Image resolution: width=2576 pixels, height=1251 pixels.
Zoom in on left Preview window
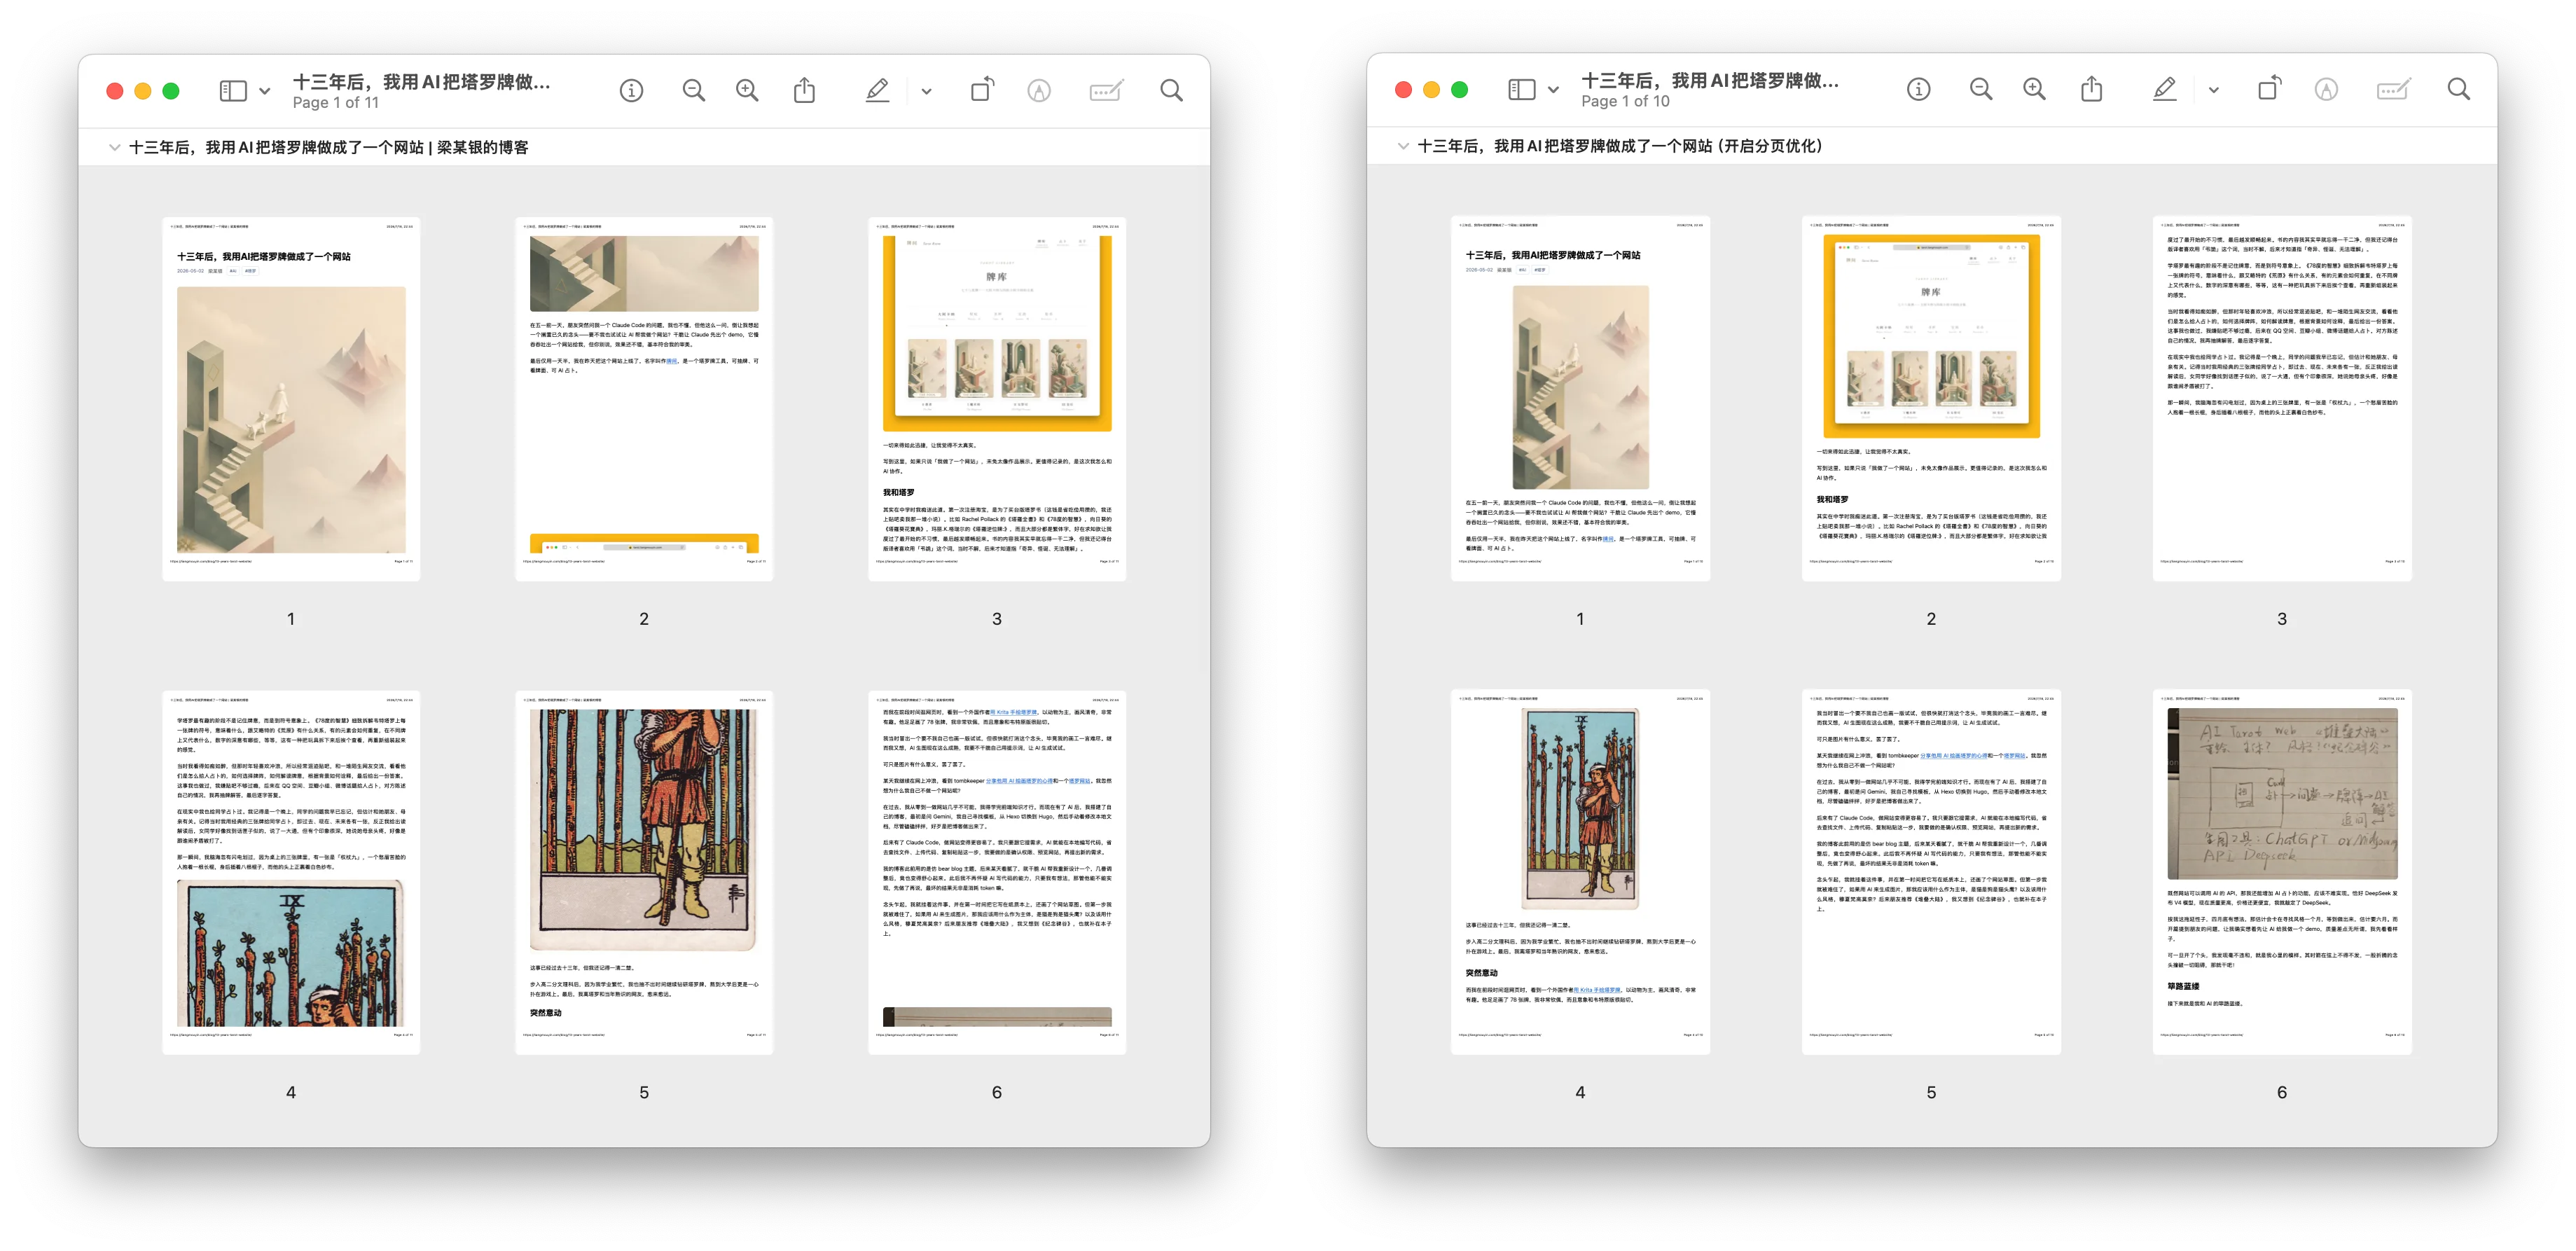click(x=747, y=91)
